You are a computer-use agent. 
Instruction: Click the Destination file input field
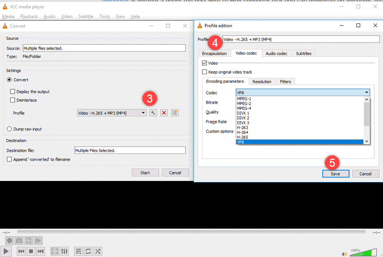point(130,150)
